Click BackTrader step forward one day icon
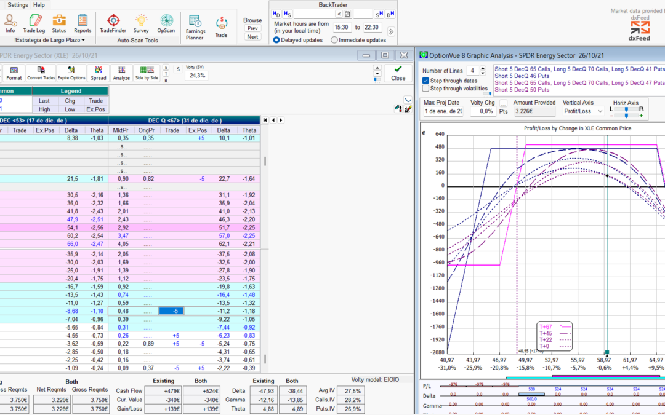665x415 pixels. click(x=390, y=14)
